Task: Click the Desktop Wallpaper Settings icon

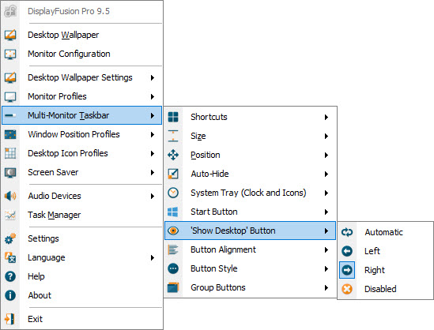Action: pyautogui.click(x=10, y=77)
